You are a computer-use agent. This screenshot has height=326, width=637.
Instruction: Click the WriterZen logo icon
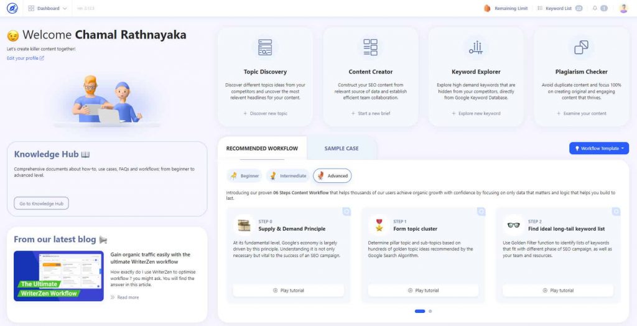click(12, 8)
